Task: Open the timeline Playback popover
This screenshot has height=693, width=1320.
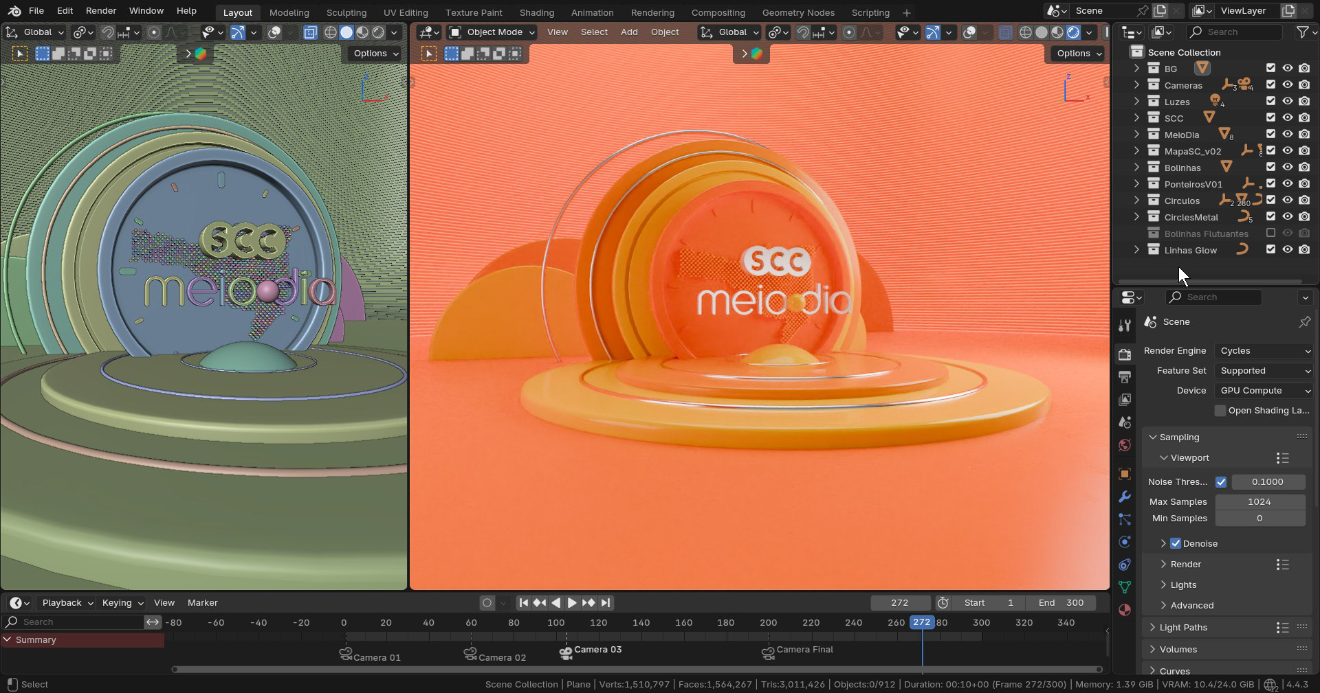Action: [67, 603]
